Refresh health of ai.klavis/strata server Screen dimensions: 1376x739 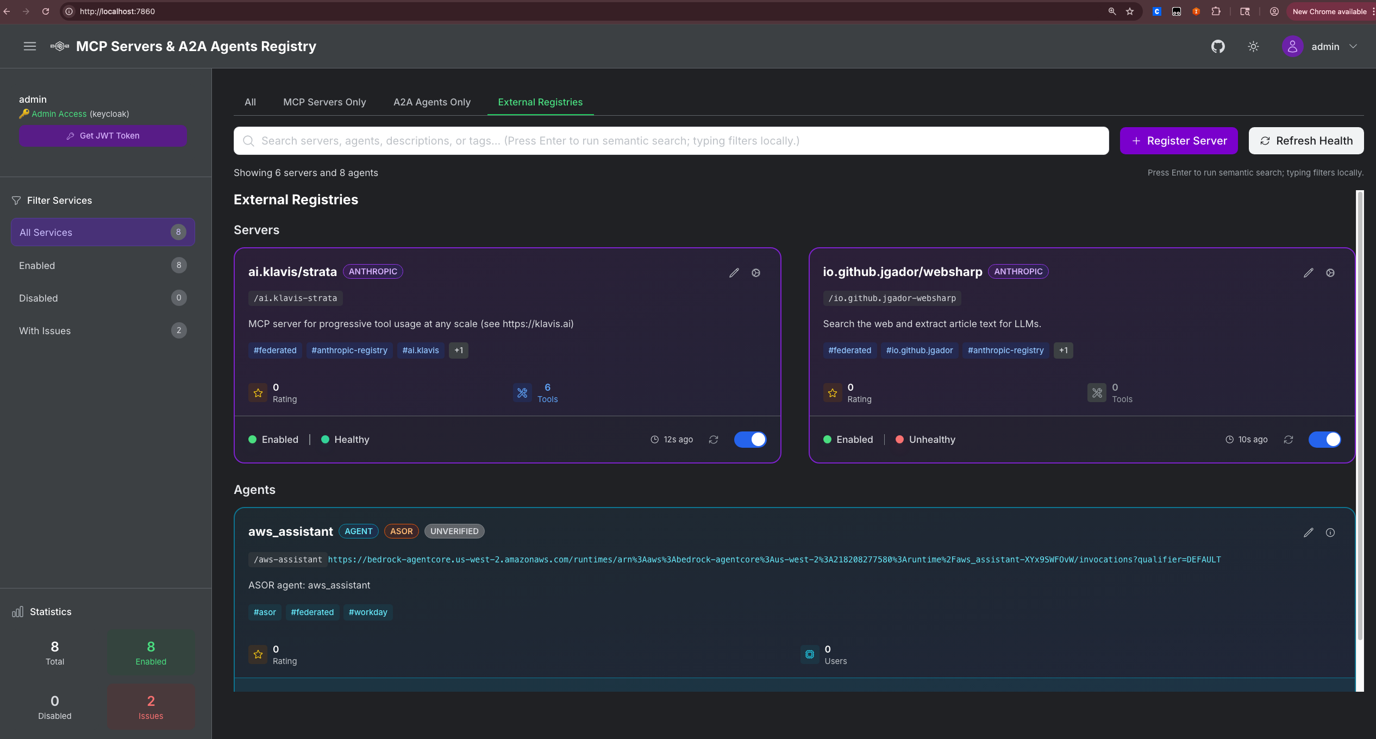pyautogui.click(x=714, y=439)
